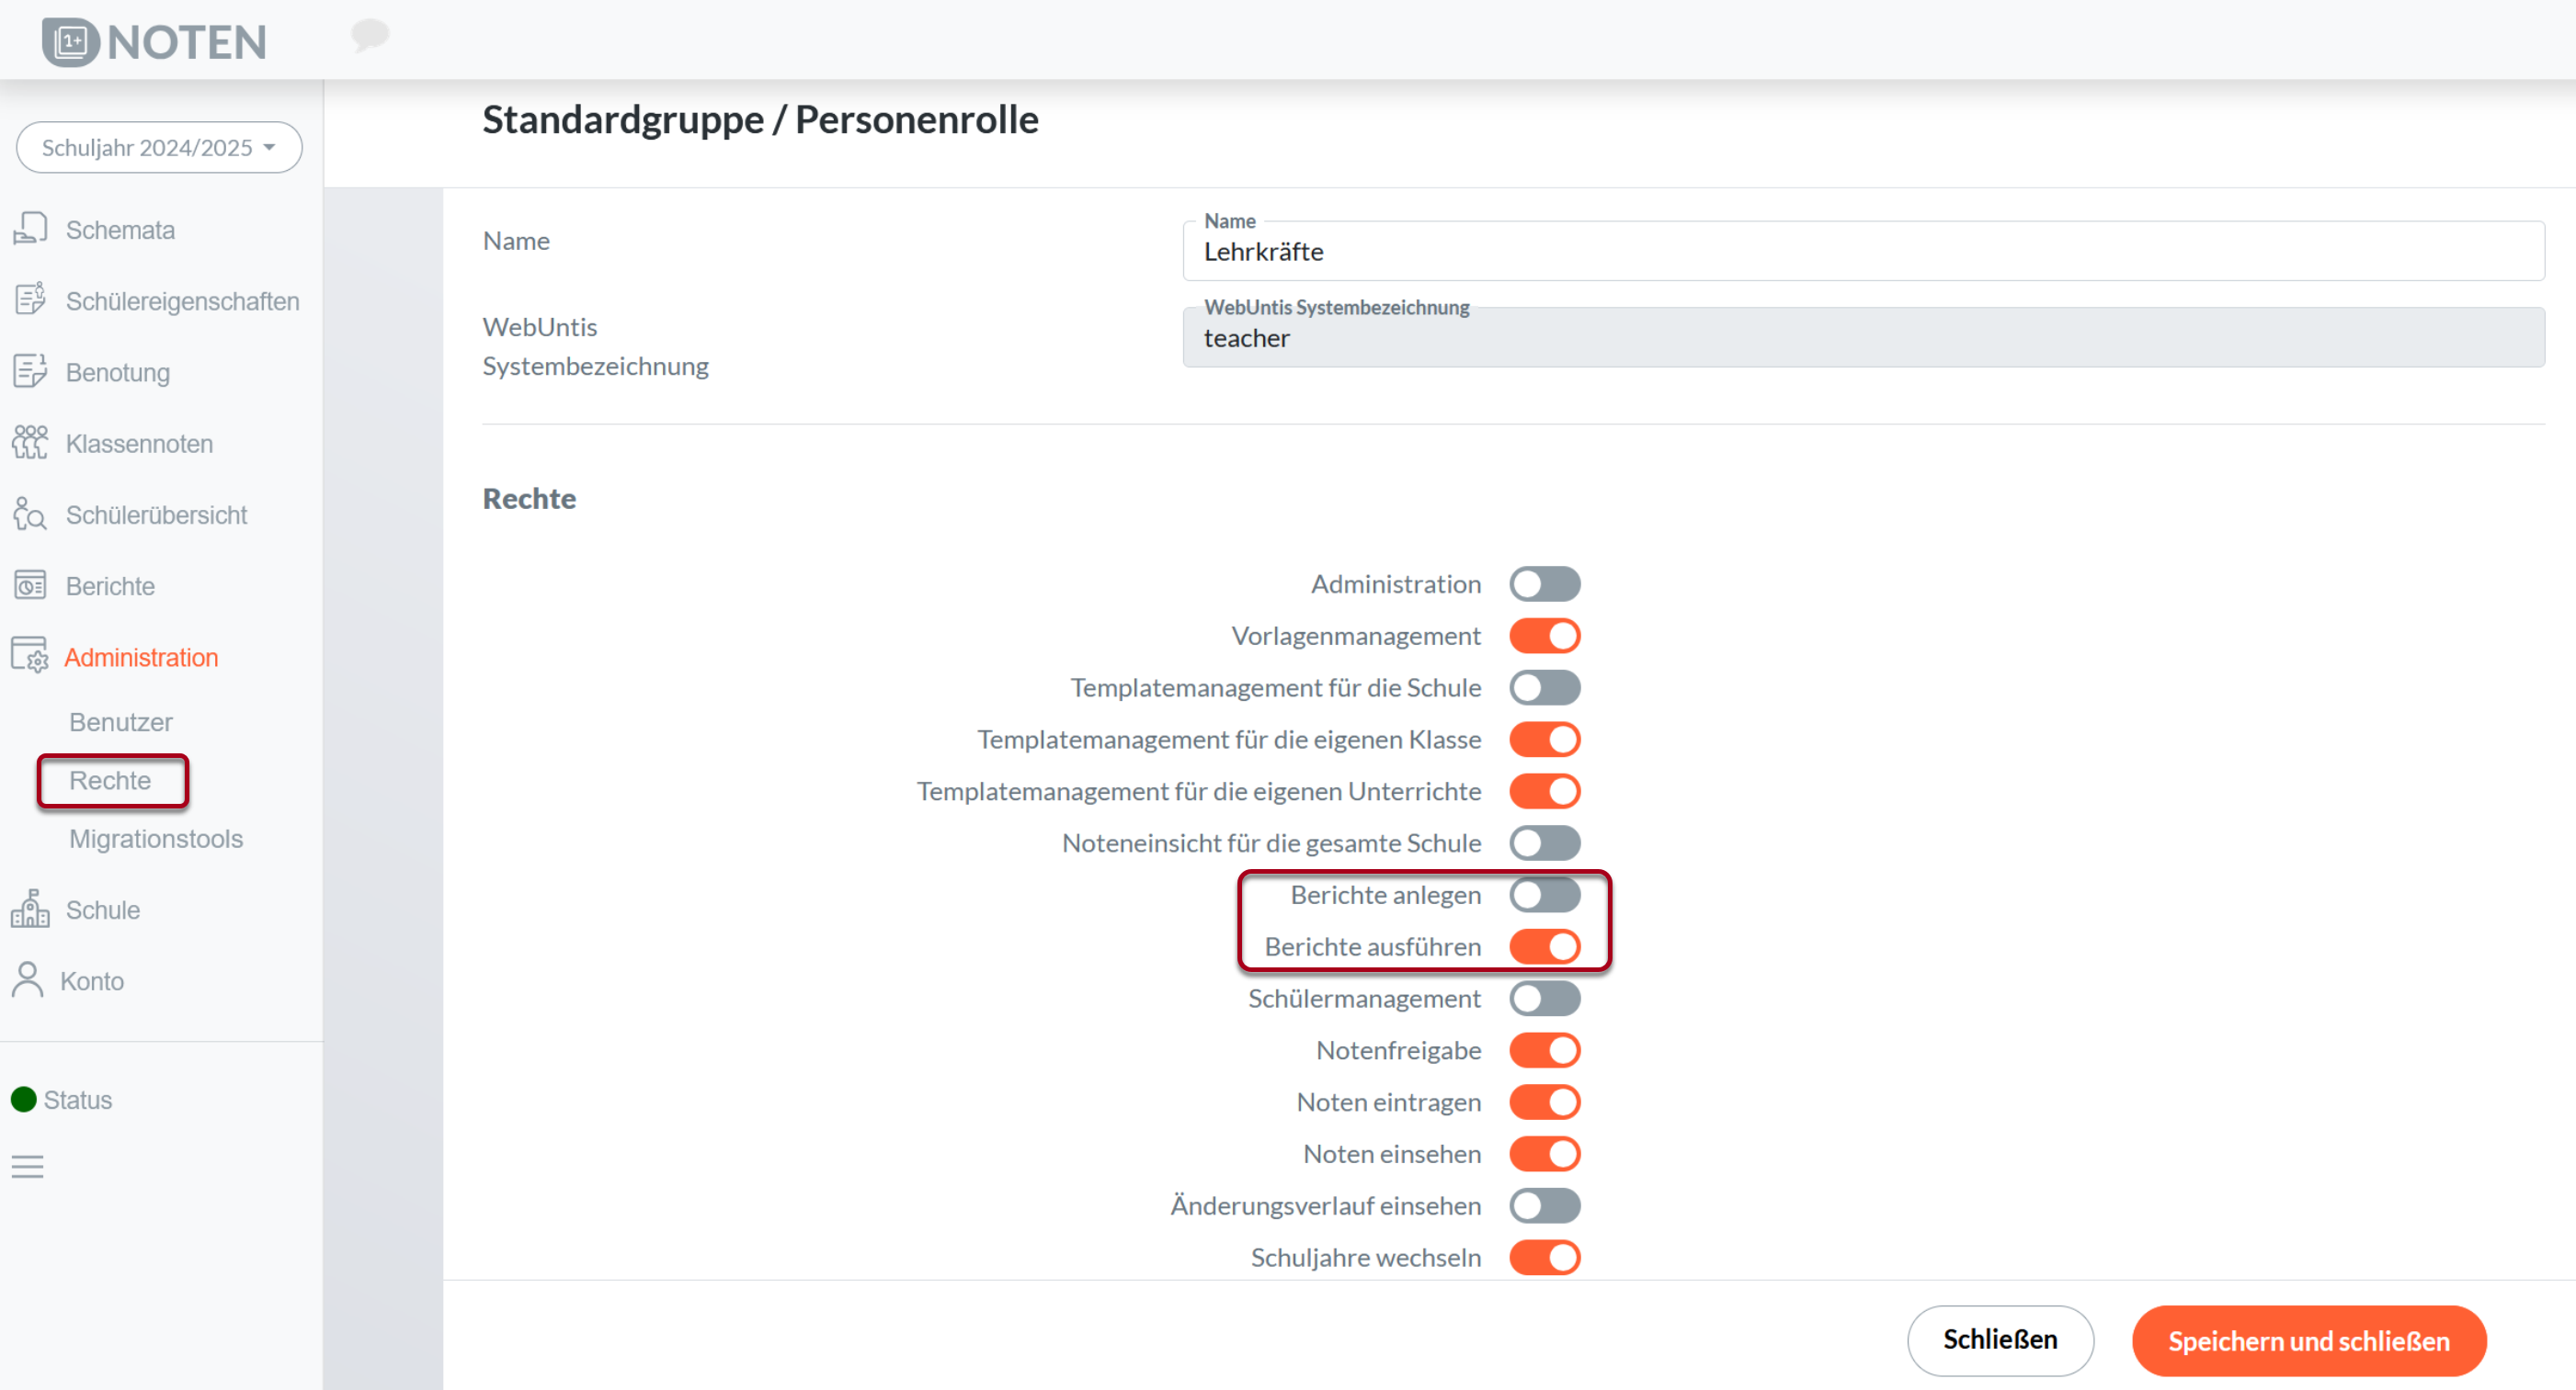Disable the Vorlagenmanagement toggle
This screenshot has height=1390, width=2576.
point(1544,636)
